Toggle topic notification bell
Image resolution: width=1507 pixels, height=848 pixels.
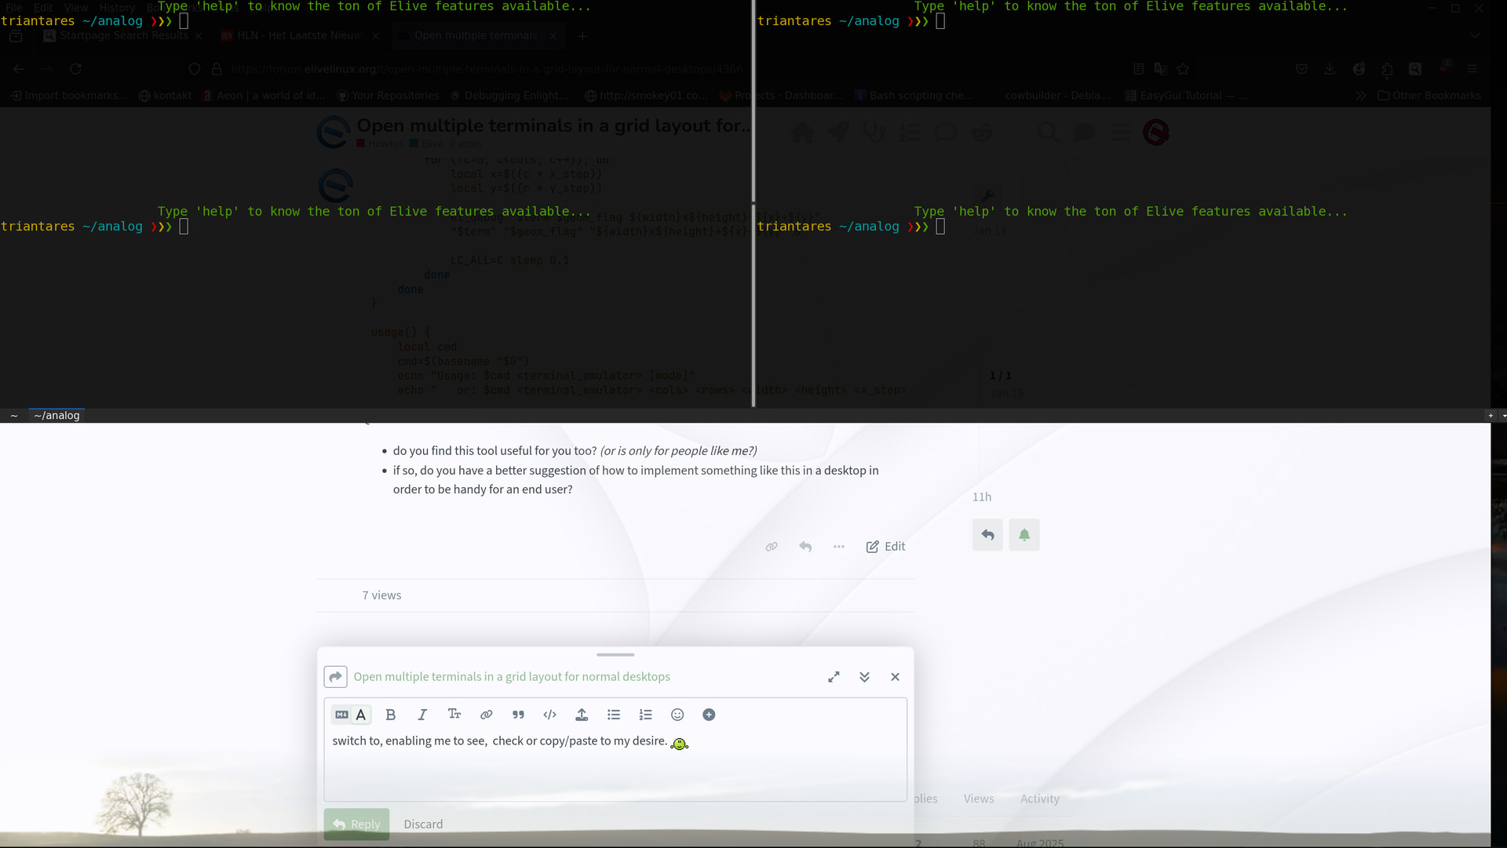pyautogui.click(x=1024, y=535)
